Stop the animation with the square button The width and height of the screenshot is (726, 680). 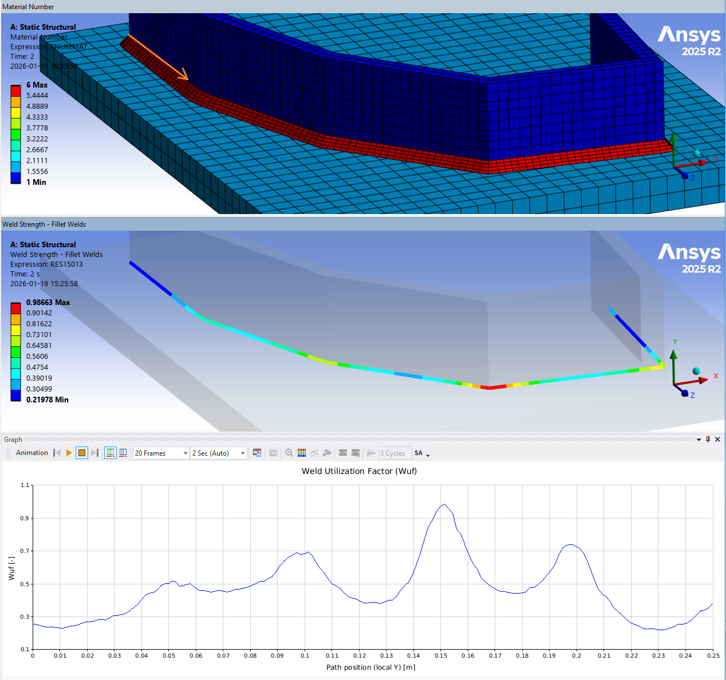pyautogui.click(x=82, y=453)
